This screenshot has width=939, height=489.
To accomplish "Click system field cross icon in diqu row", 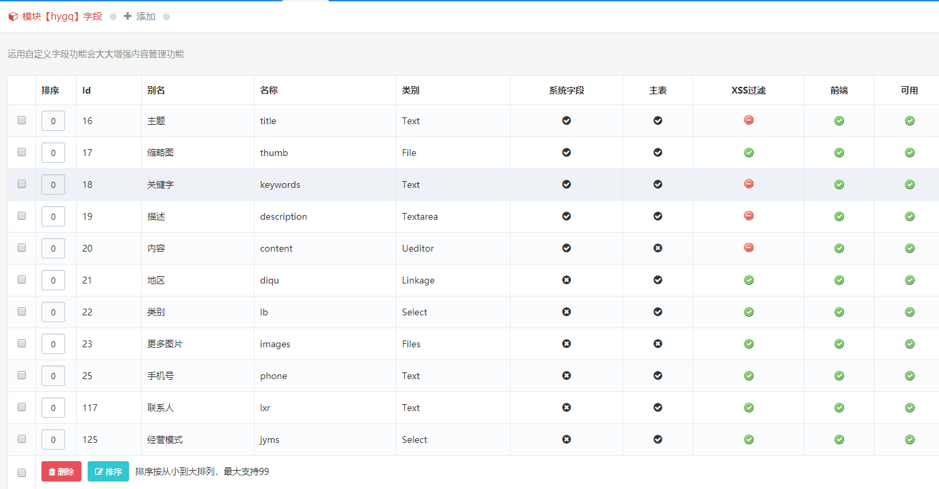I will (566, 279).
